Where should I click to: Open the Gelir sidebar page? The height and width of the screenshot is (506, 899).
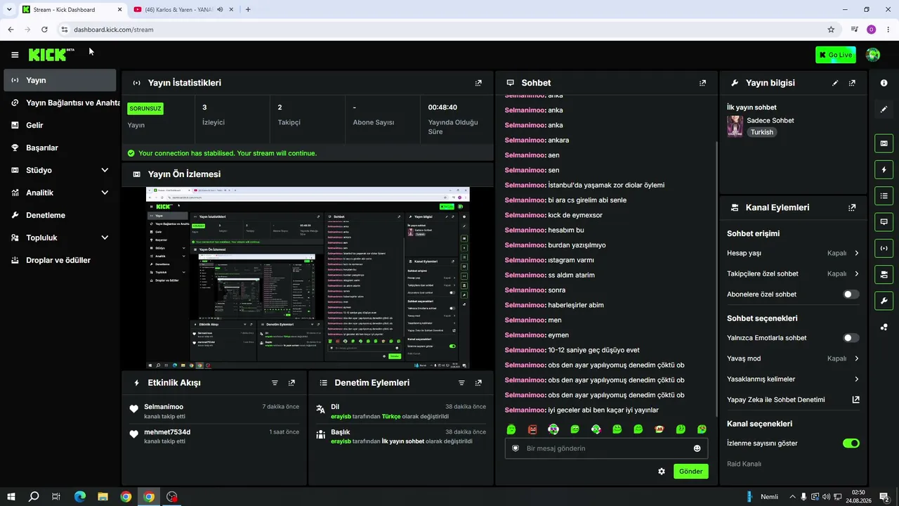(60, 125)
